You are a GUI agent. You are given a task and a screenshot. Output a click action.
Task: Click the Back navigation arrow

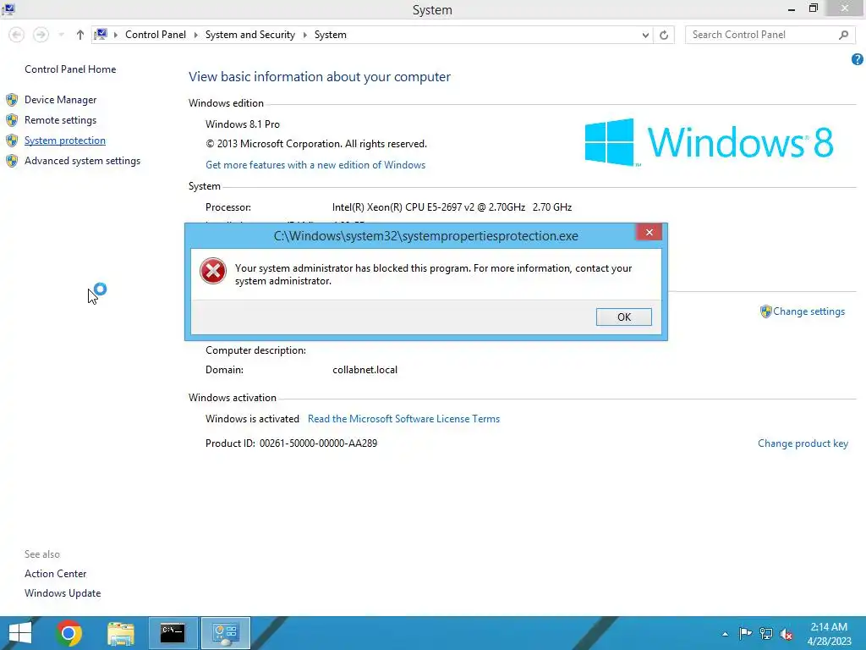17,35
